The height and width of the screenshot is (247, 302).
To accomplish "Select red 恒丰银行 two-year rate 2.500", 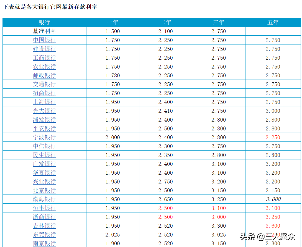I will tap(166, 208).
